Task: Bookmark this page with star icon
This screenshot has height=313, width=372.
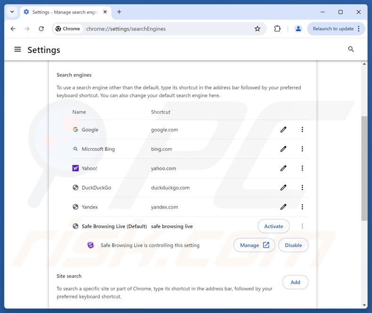Action: pyautogui.click(x=258, y=29)
